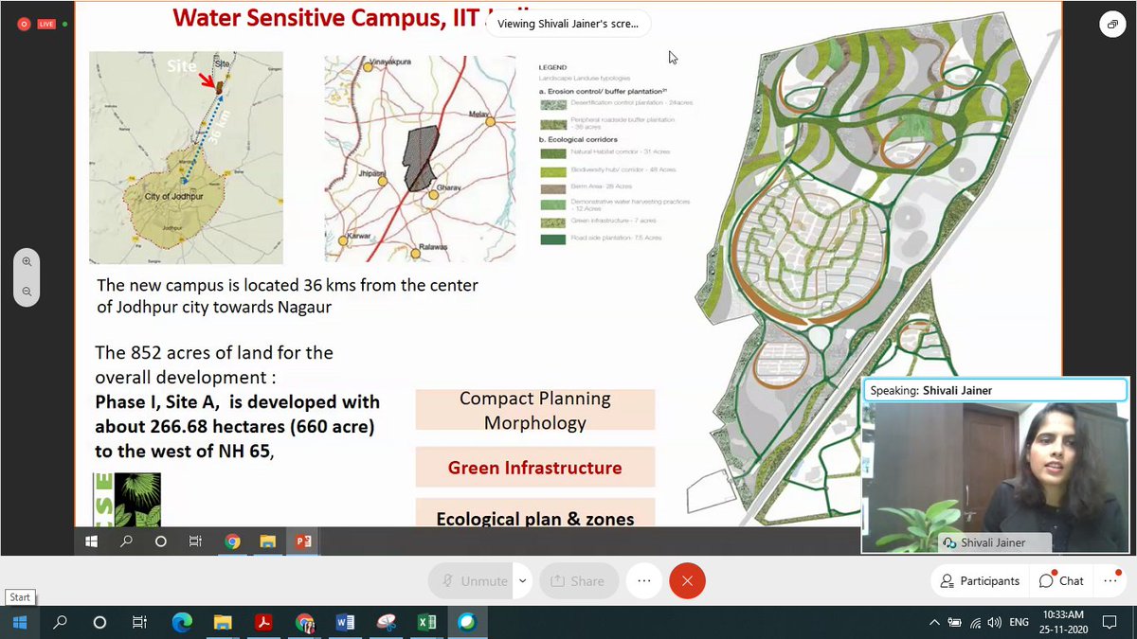Launch Microsoft Edge from the taskbar
Viewport: 1137px width, 639px height.
click(x=182, y=622)
